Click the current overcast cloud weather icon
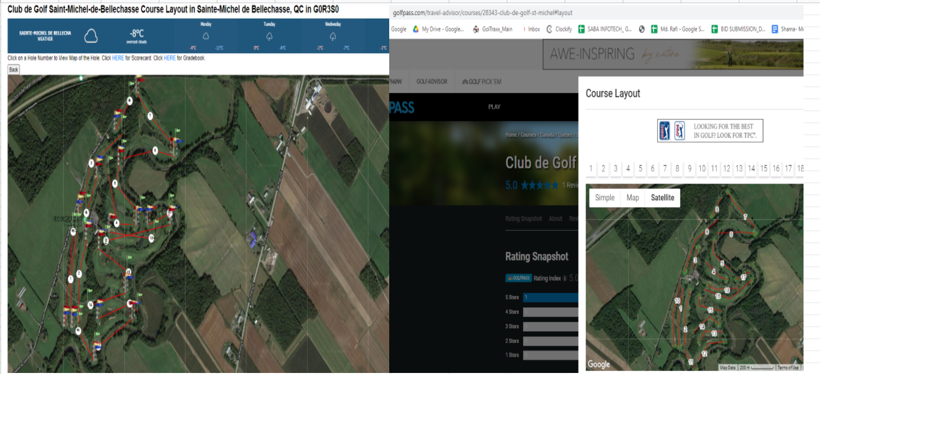931x446 pixels. click(91, 35)
